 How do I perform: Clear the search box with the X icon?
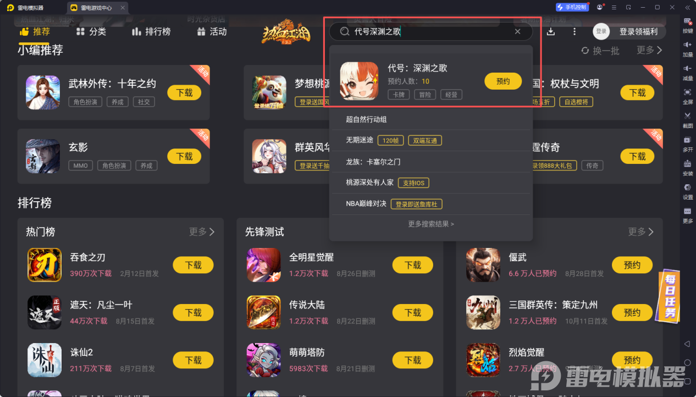tap(517, 32)
